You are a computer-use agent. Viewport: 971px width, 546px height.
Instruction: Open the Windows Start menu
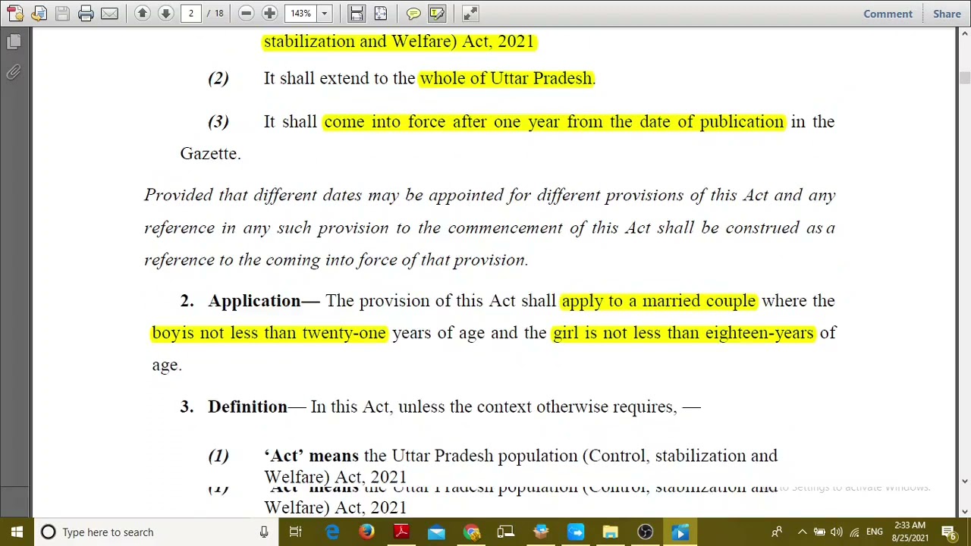coord(17,532)
